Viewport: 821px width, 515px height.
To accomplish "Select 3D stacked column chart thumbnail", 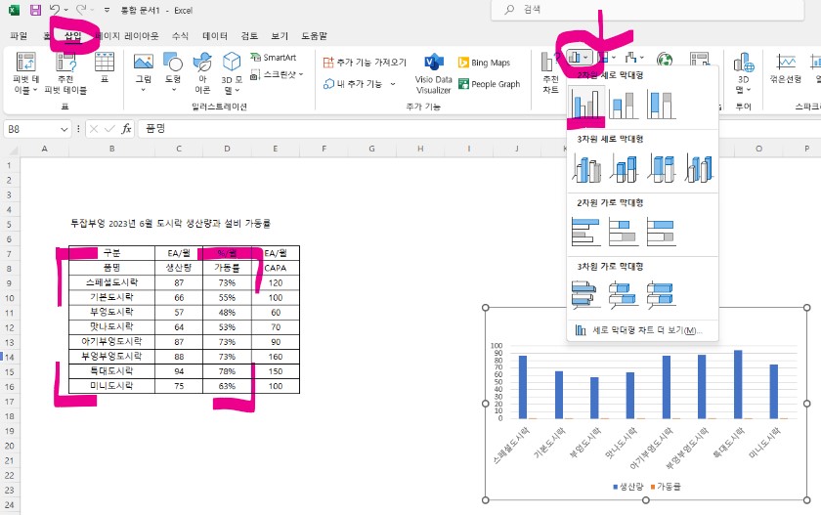I will point(624,167).
